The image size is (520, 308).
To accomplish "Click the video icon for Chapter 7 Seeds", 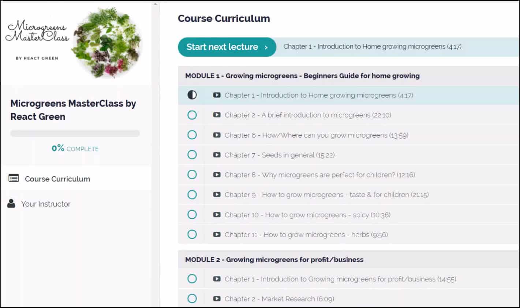I will tap(217, 155).
